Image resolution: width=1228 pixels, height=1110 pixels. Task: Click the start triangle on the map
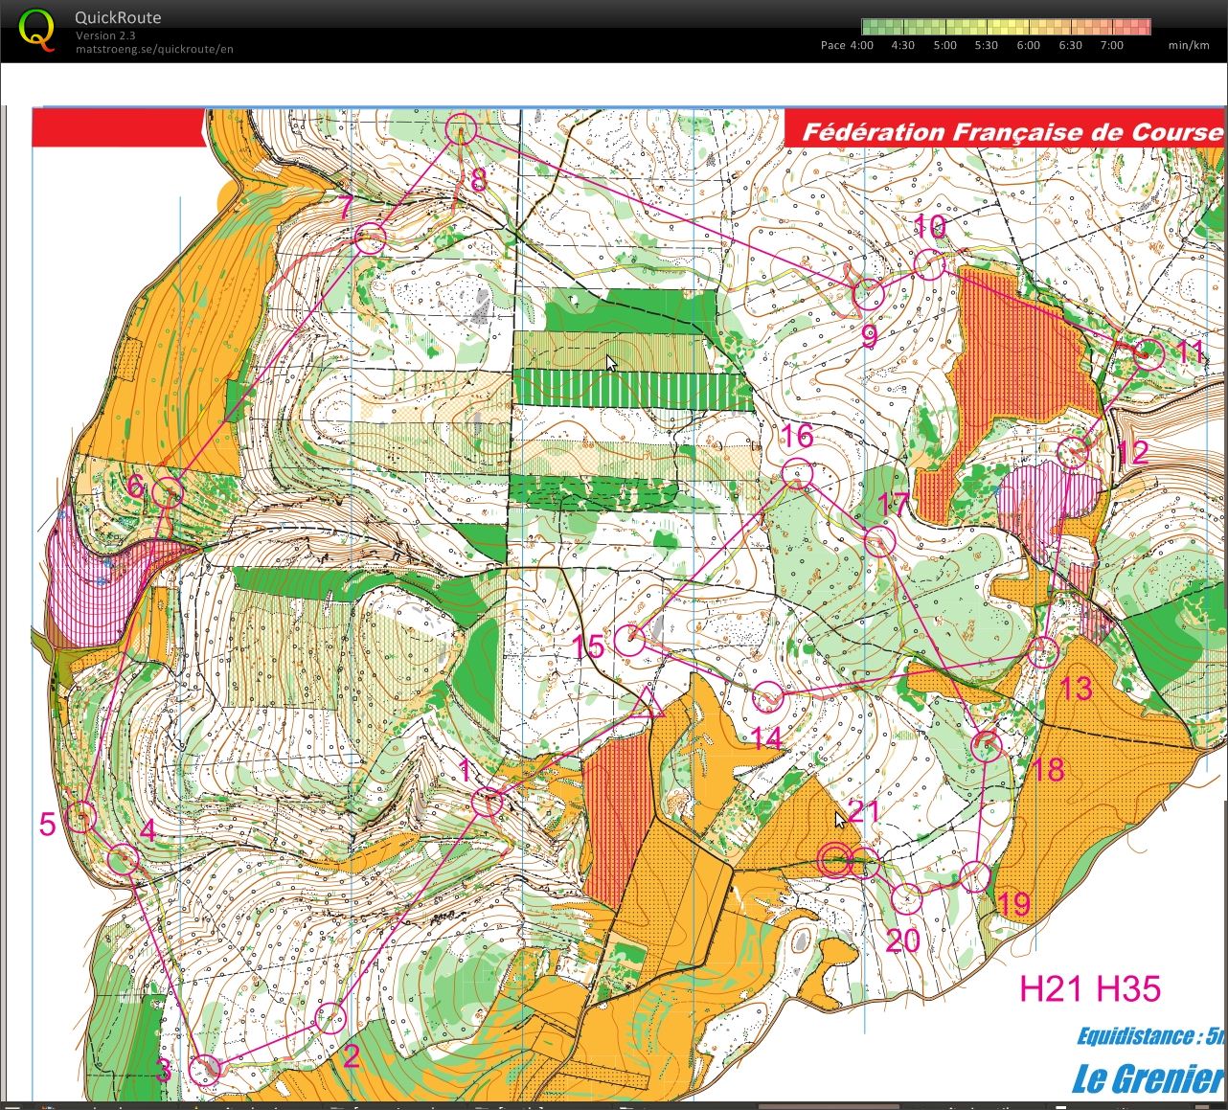click(649, 704)
